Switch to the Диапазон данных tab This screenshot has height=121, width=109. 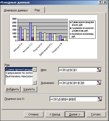[16, 10]
